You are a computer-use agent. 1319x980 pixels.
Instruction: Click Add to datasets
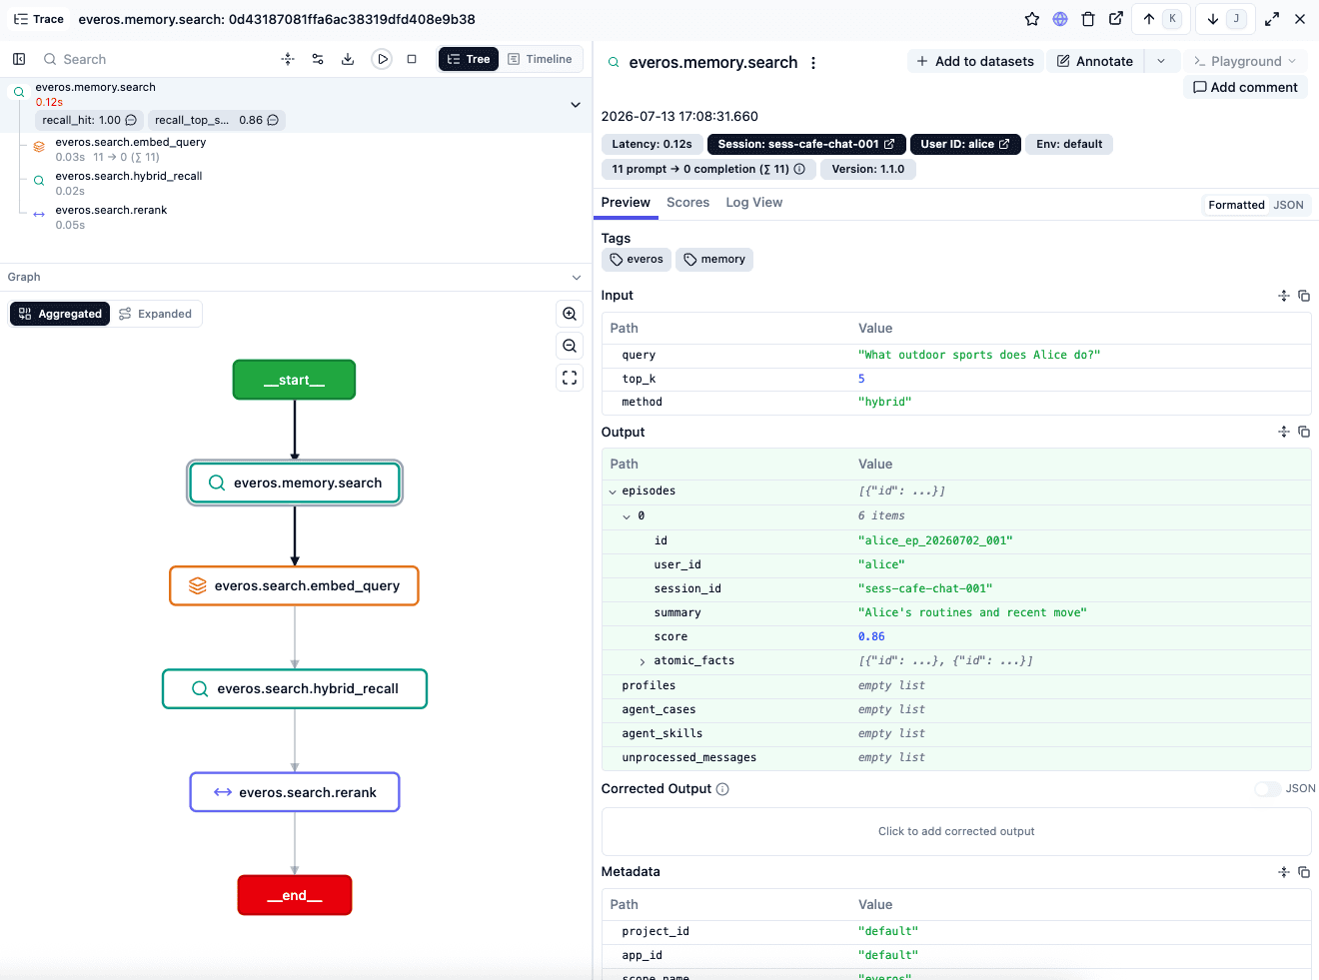(975, 61)
